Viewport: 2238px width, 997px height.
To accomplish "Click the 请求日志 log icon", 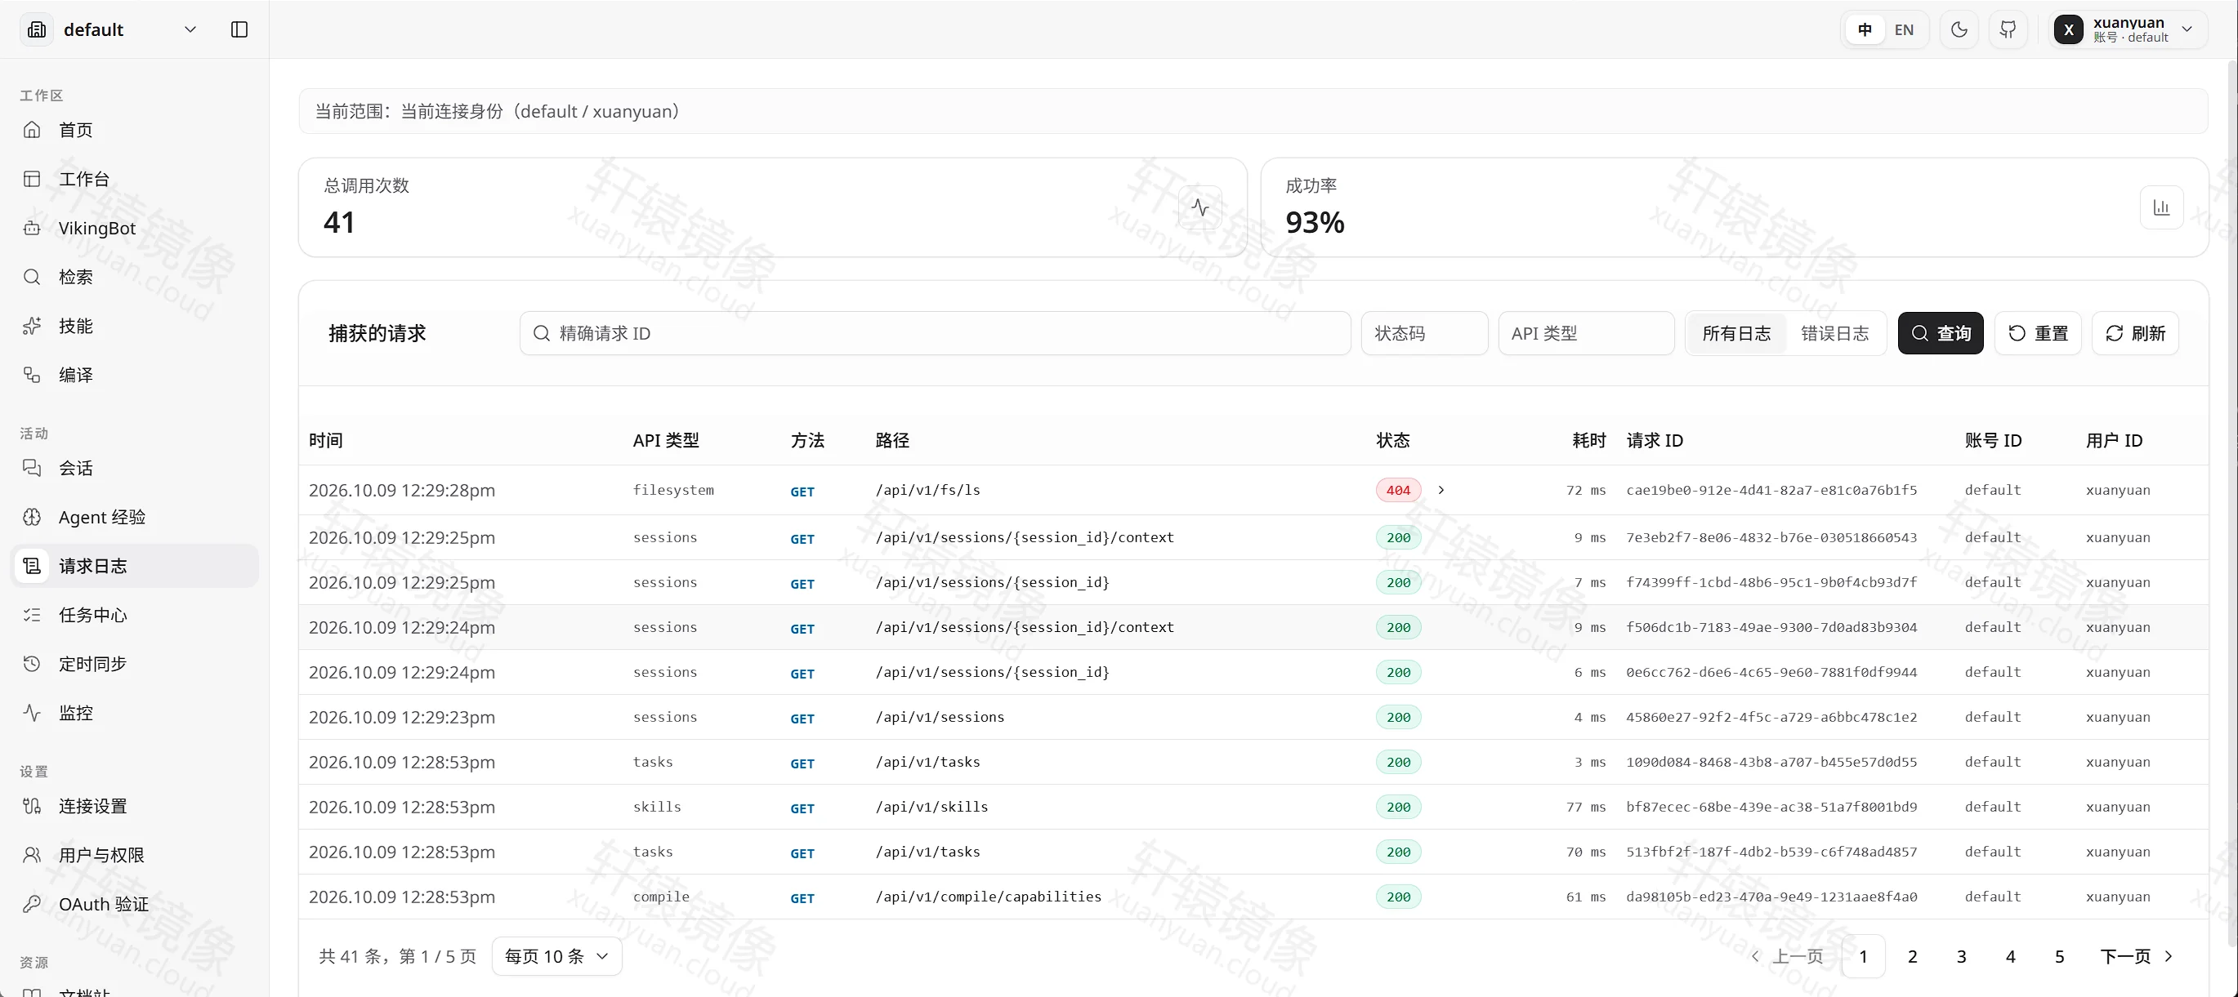I will [x=32, y=566].
